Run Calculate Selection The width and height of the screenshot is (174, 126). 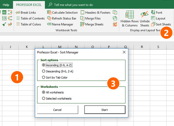62,13
